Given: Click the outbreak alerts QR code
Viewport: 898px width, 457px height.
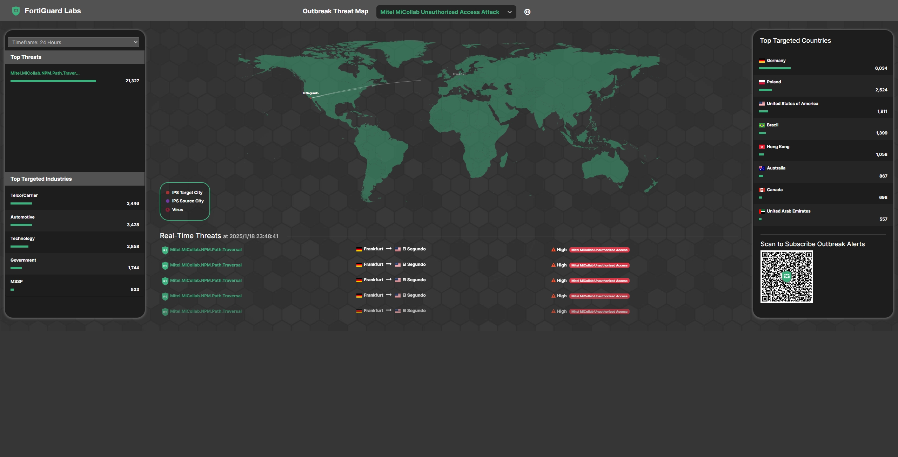Looking at the screenshot, I should [x=786, y=277].
